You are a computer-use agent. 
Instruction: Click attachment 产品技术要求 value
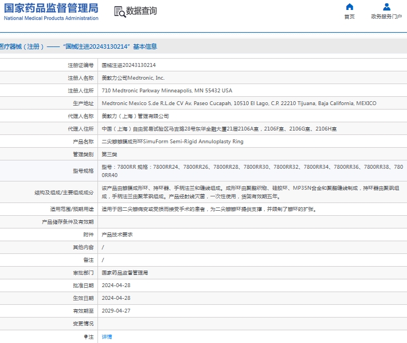pos(117,235)
